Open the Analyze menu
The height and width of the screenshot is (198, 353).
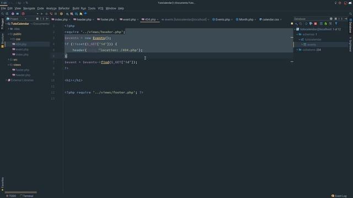51,8
